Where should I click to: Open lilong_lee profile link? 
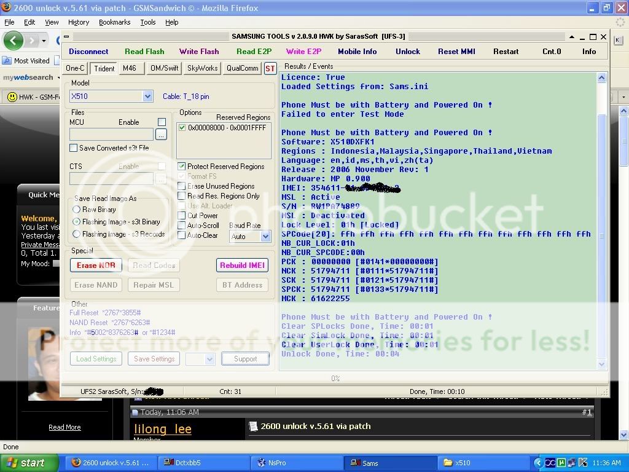coord(163,429)
